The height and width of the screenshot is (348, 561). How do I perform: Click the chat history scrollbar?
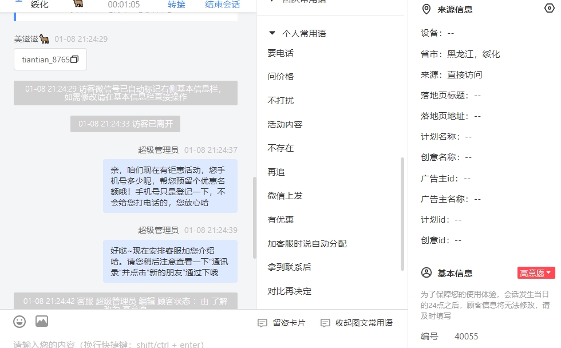[254, 217]
